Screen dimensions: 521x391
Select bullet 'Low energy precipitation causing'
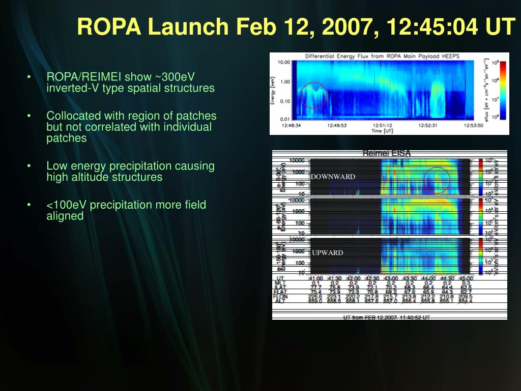[x=130, y=171]
